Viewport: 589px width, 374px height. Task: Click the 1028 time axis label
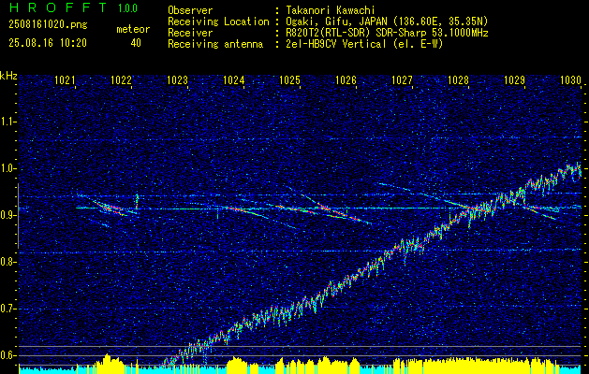[x=458, y=79]
